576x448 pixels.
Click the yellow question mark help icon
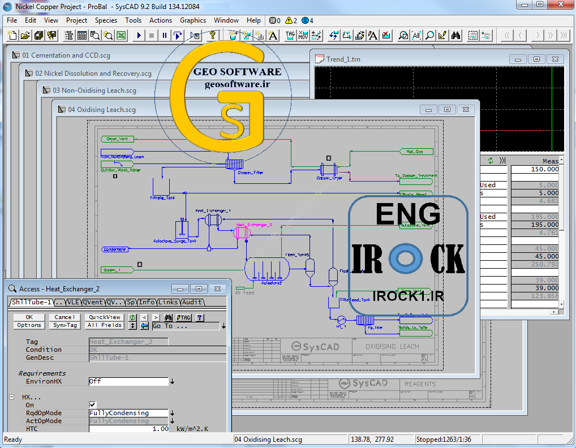(x=212, y=36)
